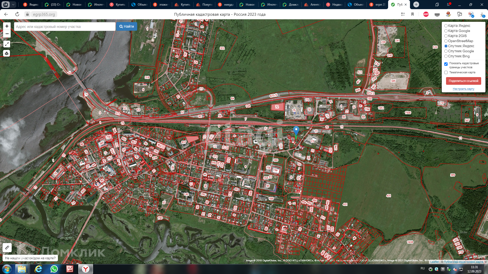Open the ABP adblock extension icon
The image size is (488, 274).
click(x=426, y=14)
